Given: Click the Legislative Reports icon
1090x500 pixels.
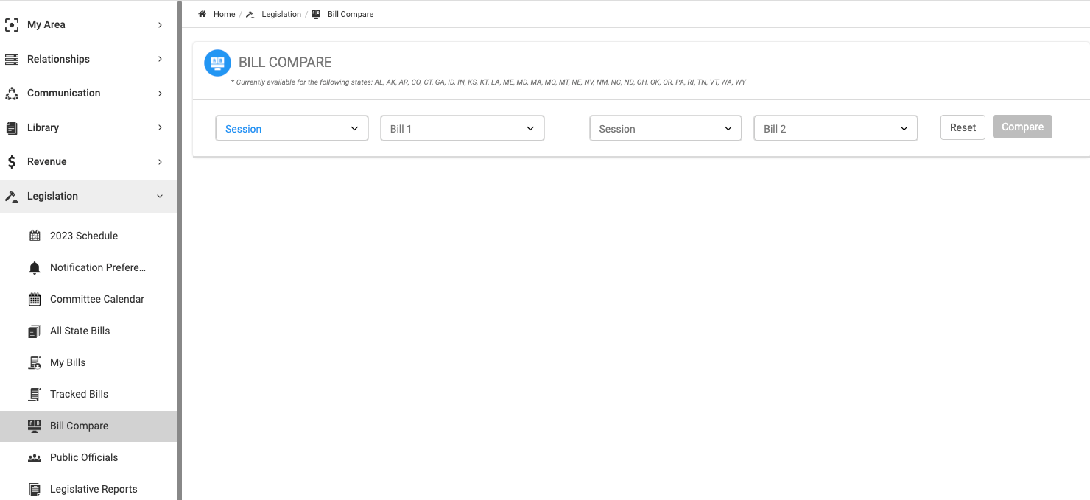Looking at the screenshot, I should click(x=35, y=490).
